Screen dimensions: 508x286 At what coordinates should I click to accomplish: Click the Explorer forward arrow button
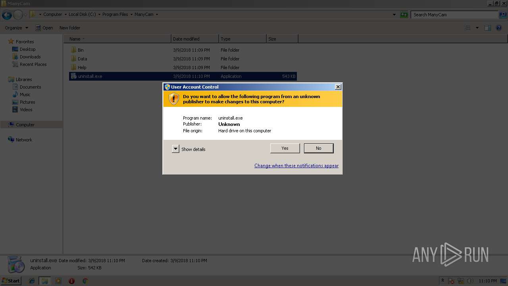[x=18, y=15]
